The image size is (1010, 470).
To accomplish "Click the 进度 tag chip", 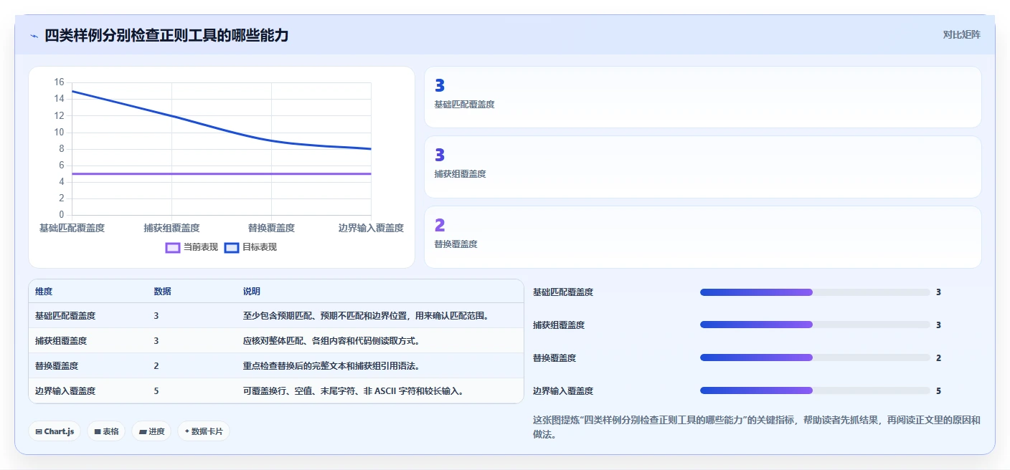I will coord(151,431).
